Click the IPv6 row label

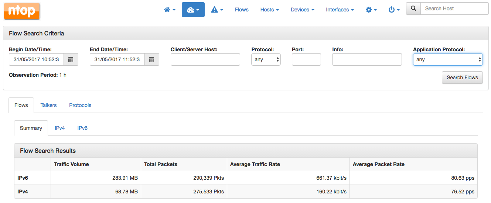(23, 178)
